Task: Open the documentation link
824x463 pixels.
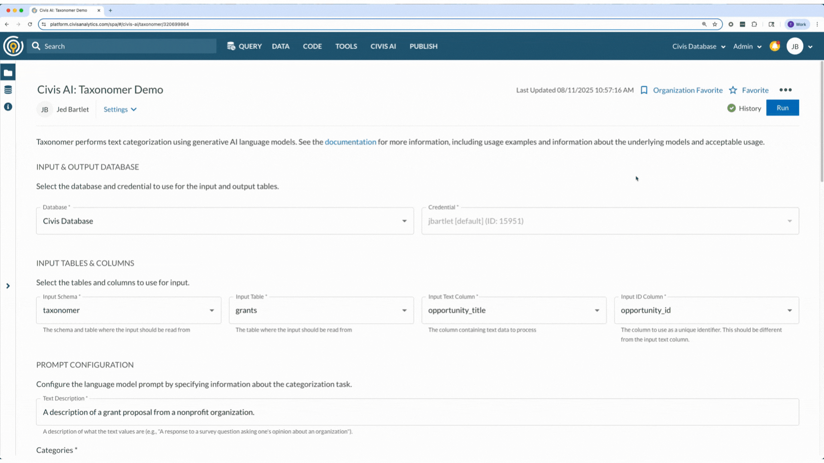Action: point(350,142)
